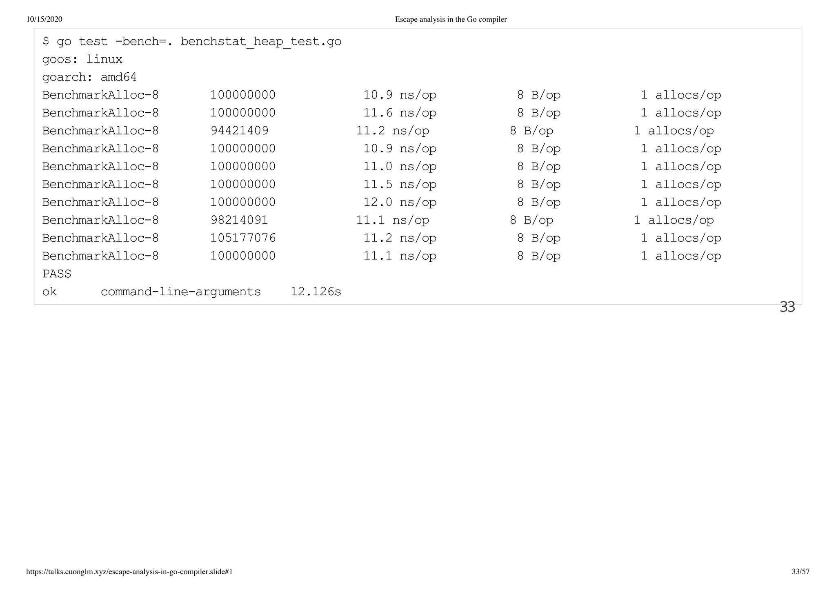The height and width of the screenshot is (591, 836).
Task: Click 'ok' at start of last output line
Action: (x=50, y=292)
